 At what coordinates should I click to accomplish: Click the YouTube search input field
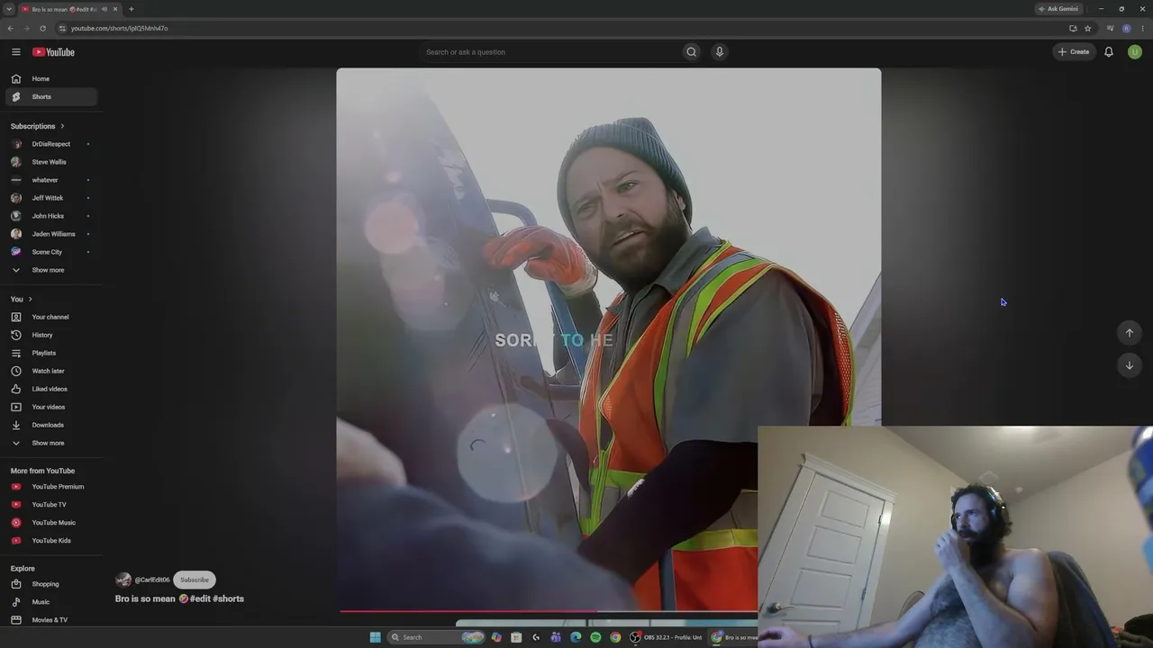(549, 52)
